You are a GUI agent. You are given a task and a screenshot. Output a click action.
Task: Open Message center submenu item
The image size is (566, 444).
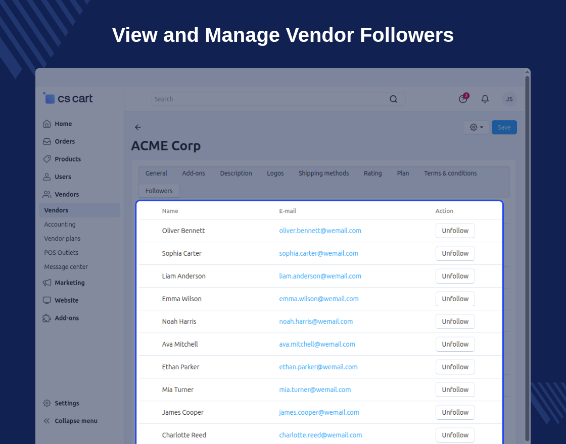click(x=66, y=267)
